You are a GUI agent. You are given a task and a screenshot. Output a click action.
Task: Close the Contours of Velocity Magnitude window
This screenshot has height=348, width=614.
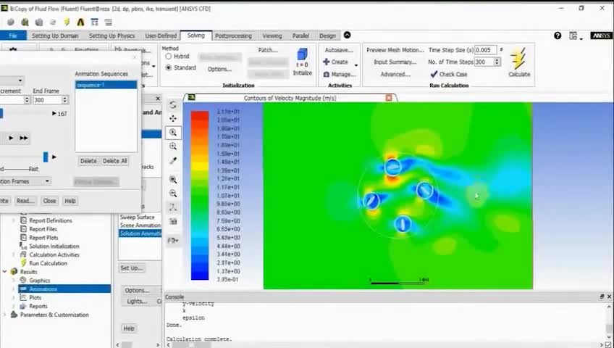pos(388,98)
